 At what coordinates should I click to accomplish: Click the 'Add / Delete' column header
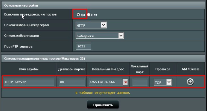(190, 69)
